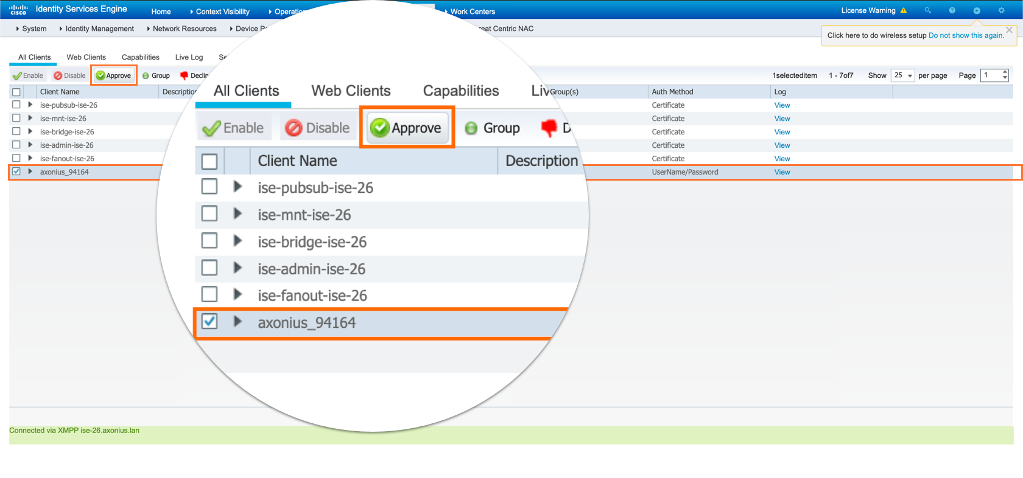The height and width of the screenshot is (478, 1023).
Task: Click the red thumbs-down Decline icon in unmagnified toolbar
Action: pyautogui.click(x=184, y=76)
